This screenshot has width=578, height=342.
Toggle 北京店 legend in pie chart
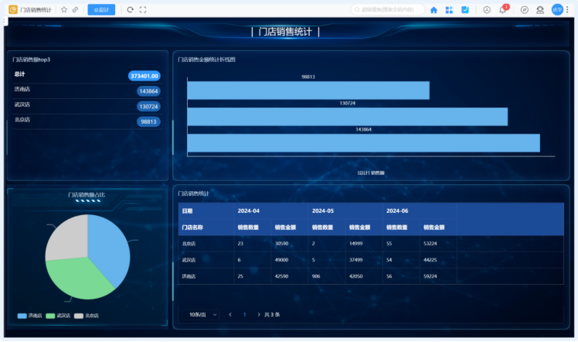coord(87,316)
